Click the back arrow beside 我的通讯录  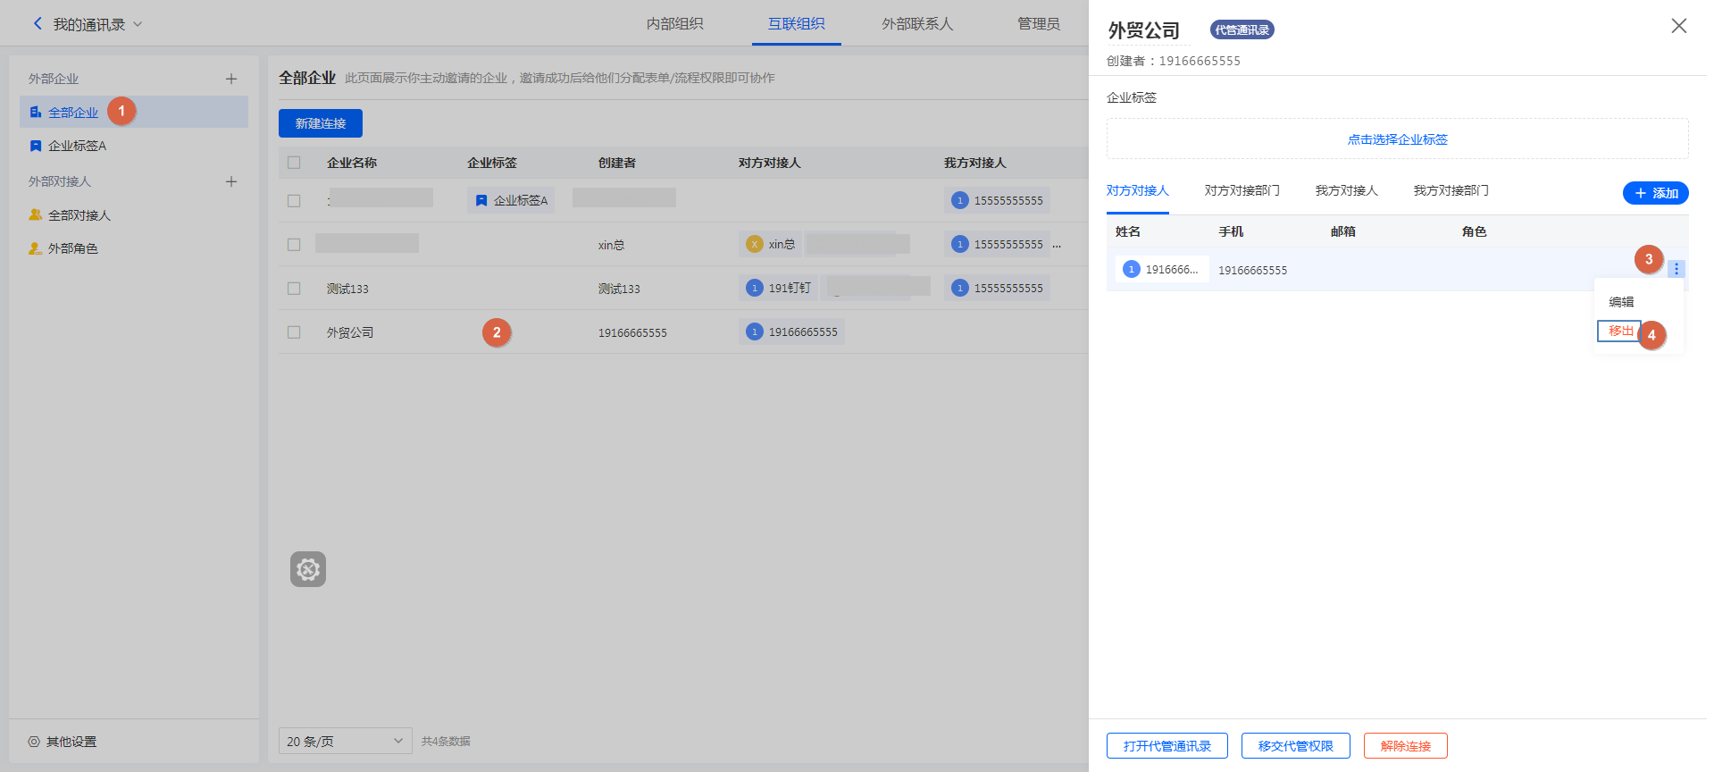[38, 24]
